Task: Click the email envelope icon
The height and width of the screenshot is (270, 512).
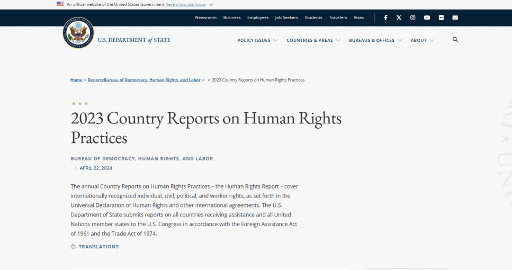Action: tap(455, 17)
